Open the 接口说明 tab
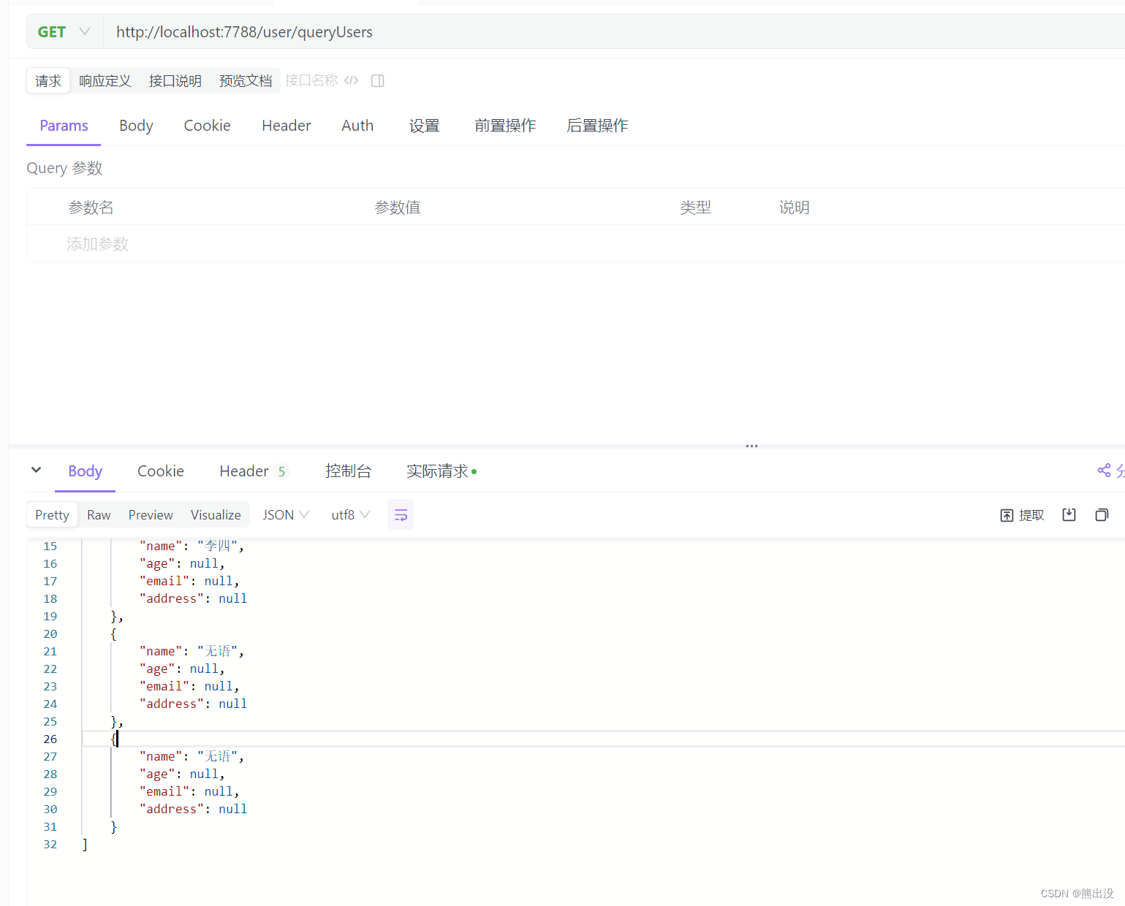 (175, 80)
